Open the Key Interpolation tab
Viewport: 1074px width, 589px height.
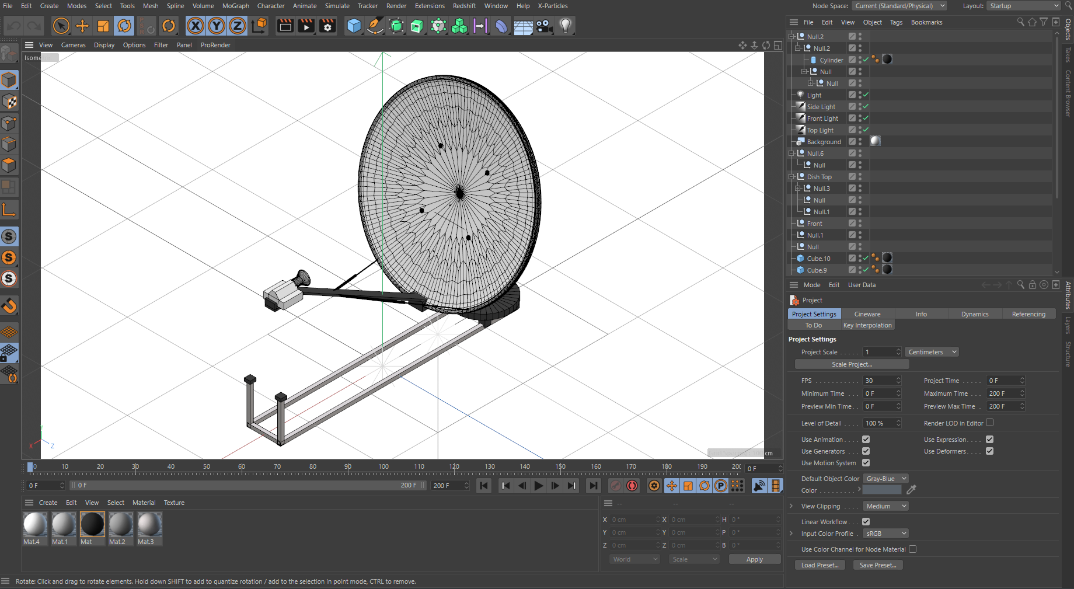pos(867,325)
